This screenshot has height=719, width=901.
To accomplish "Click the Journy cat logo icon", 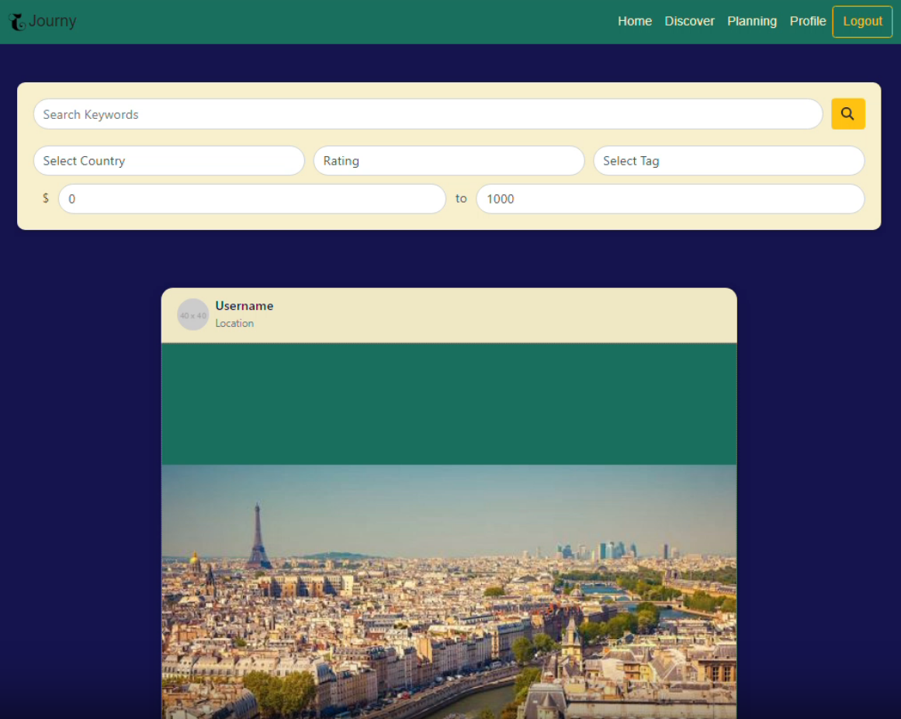I will tap(16, 21).
